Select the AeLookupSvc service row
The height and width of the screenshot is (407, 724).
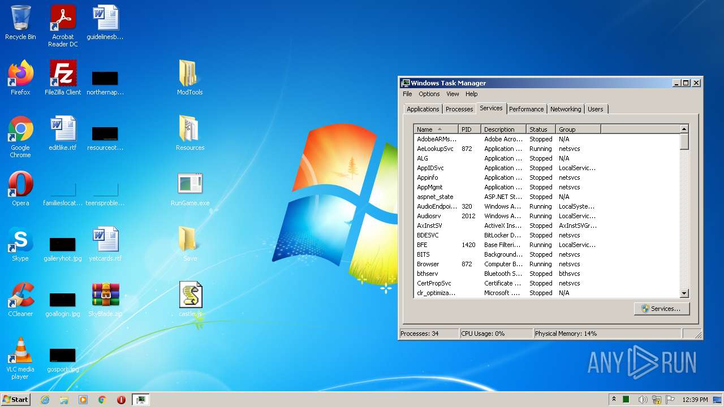point(546,149)
